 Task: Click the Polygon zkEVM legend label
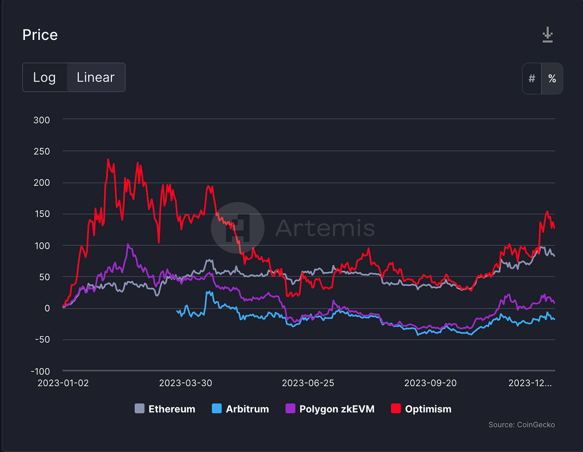[x=337, y=409]
